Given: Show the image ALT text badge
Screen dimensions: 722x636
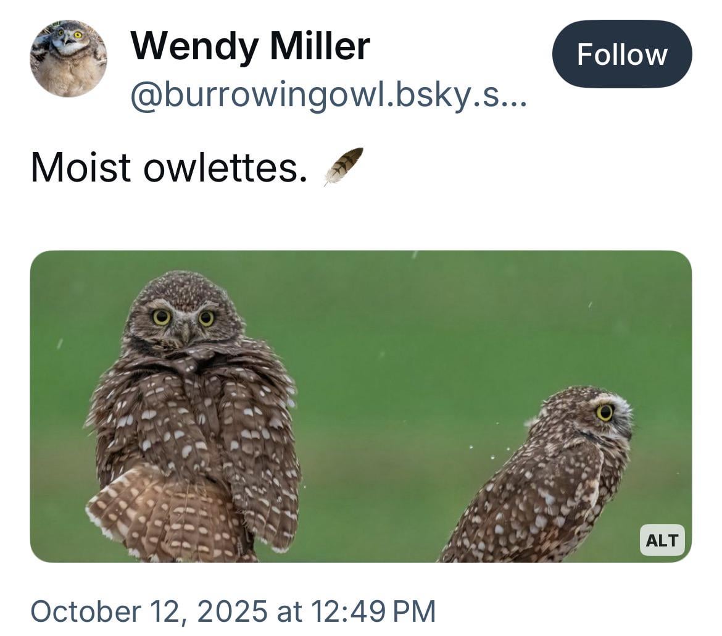Looking at the screenshot, I should tap(662, 540).
